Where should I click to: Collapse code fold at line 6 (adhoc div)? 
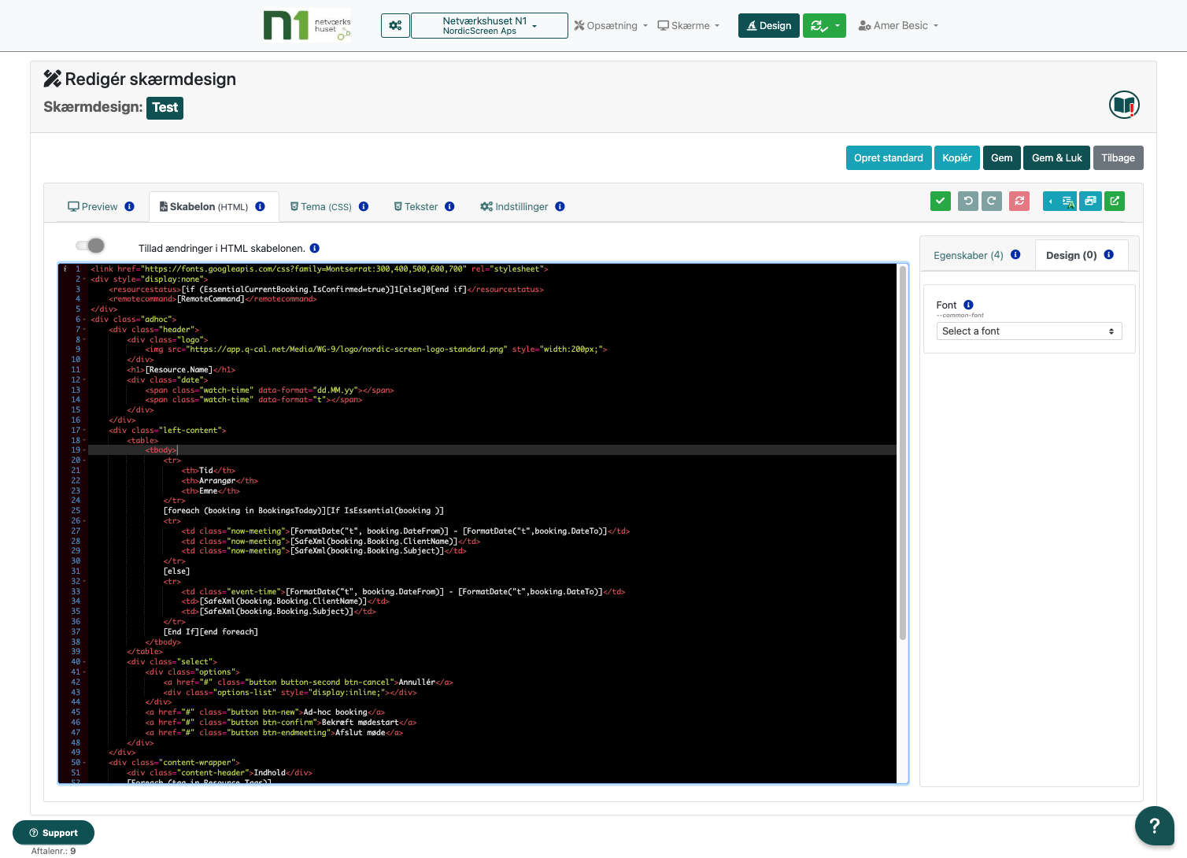click(x=84, y=320)
